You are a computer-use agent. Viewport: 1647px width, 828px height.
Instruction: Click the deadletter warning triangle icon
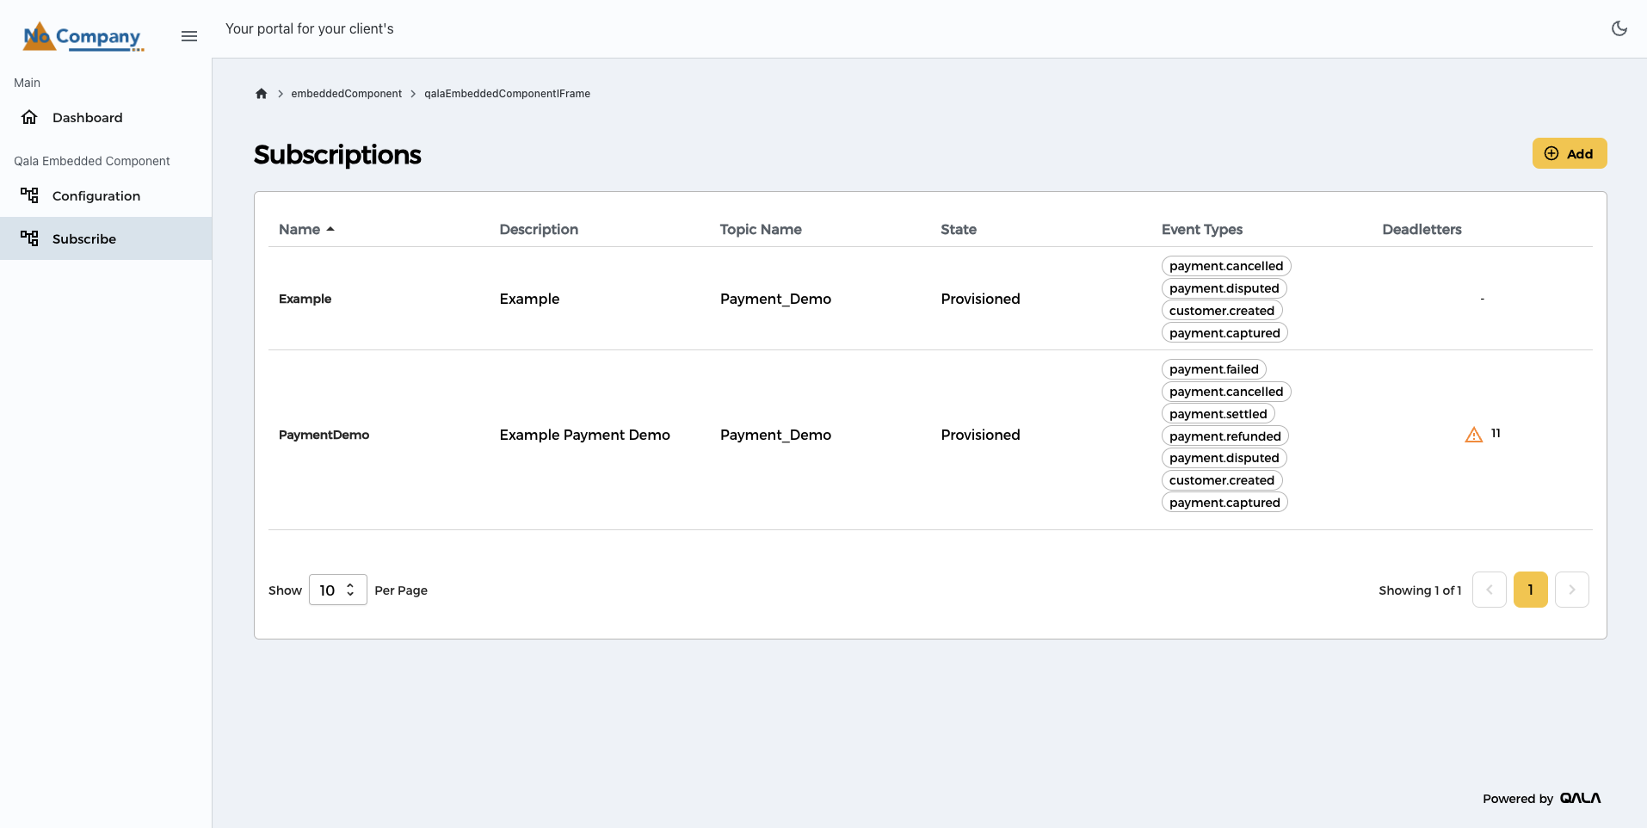coord(1474,435)
